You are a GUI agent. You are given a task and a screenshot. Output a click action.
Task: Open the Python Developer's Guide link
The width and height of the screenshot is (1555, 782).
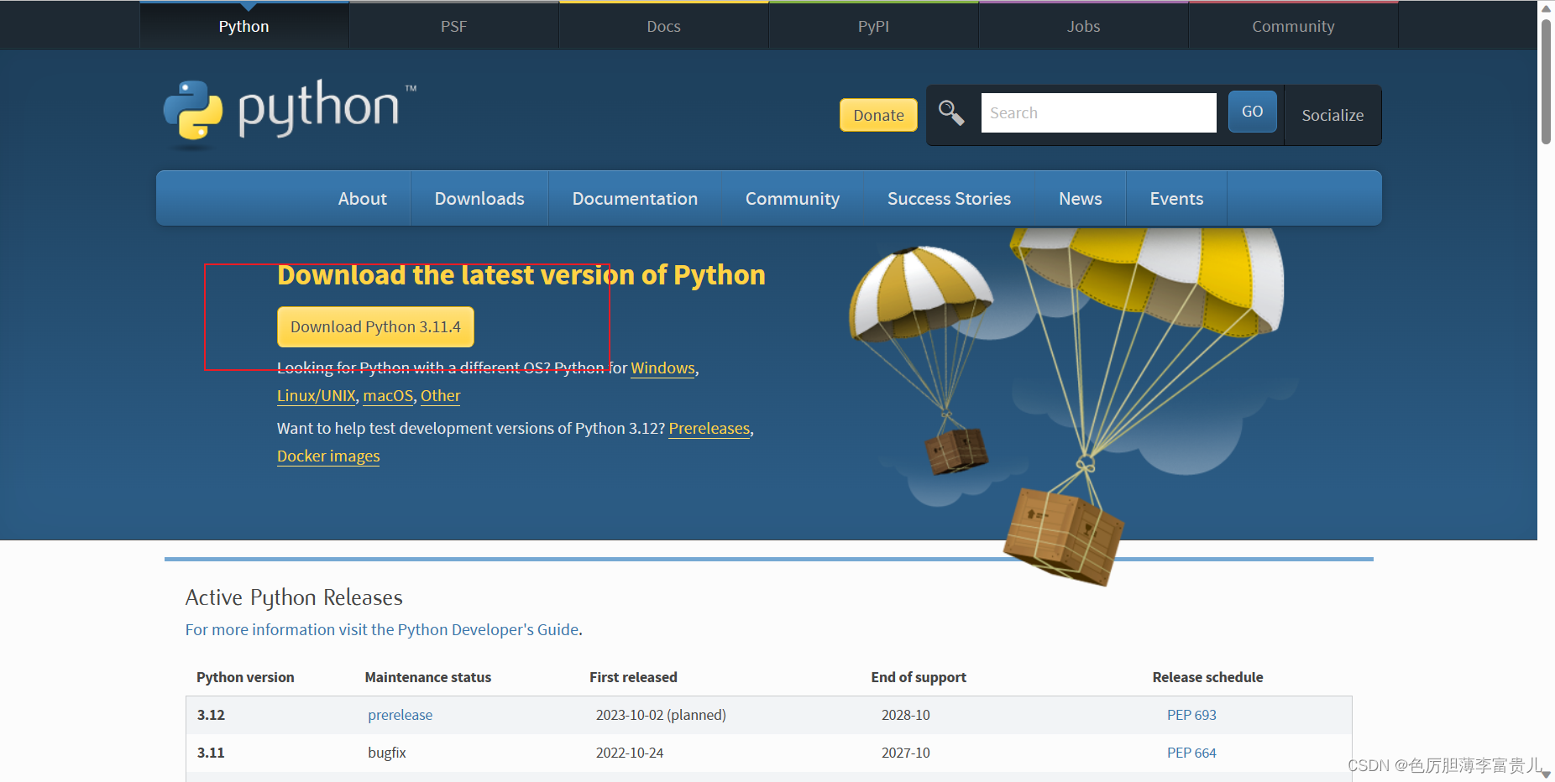coord(382,629)
